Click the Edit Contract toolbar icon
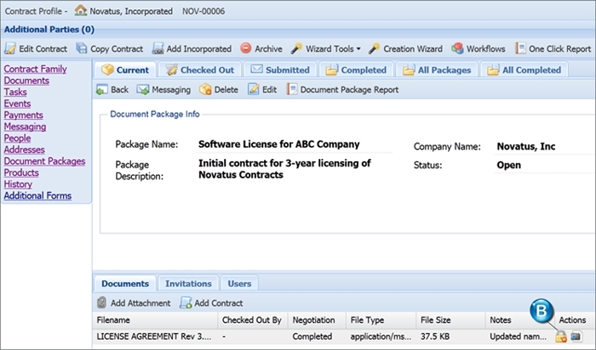596x350 pixels. pos(10,48)
